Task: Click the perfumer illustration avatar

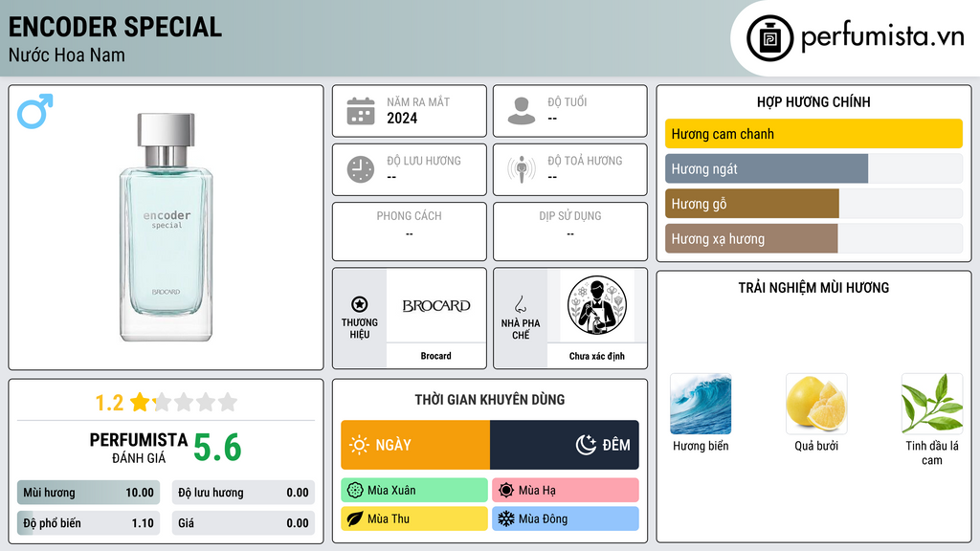Action: point(597,305)
